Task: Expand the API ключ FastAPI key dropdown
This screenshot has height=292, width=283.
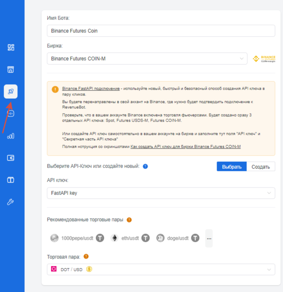Action: [161, 193]
